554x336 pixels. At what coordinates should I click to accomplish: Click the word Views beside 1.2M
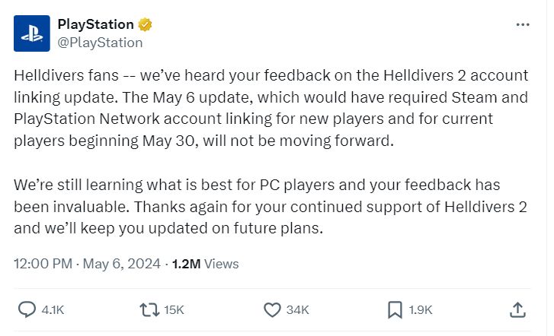tap(221, 264)
